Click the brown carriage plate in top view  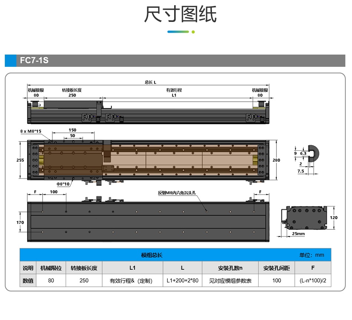click(73, 160)
